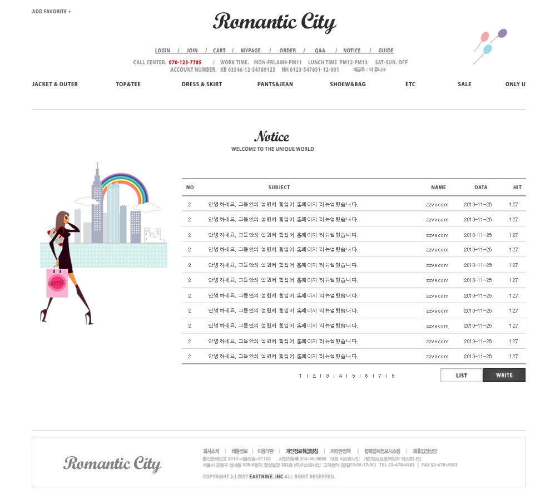Open the Q&A section
Image resolution: width=560 pixels, height=499 pixels.
[320, 51]
